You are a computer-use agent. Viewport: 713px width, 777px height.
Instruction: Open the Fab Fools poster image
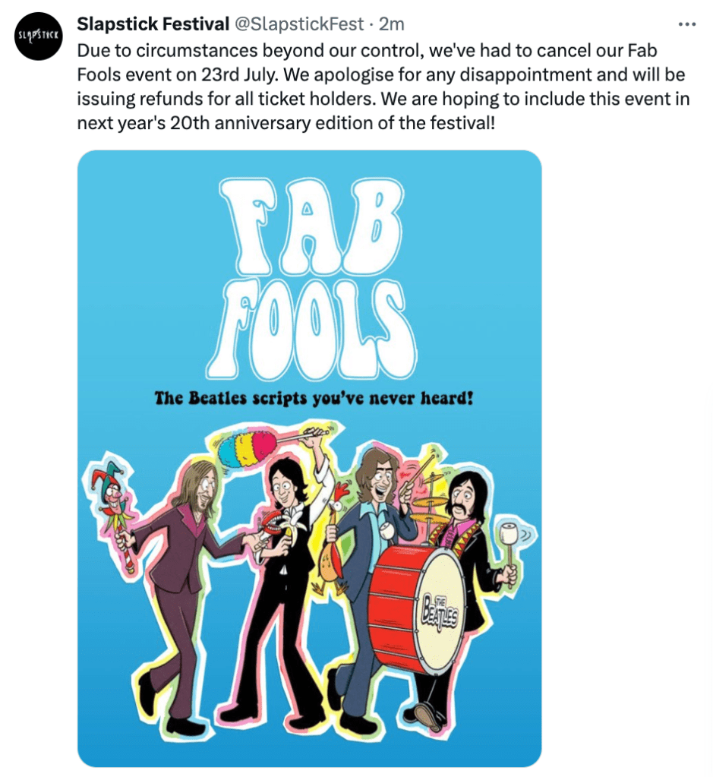coord(309,458)
